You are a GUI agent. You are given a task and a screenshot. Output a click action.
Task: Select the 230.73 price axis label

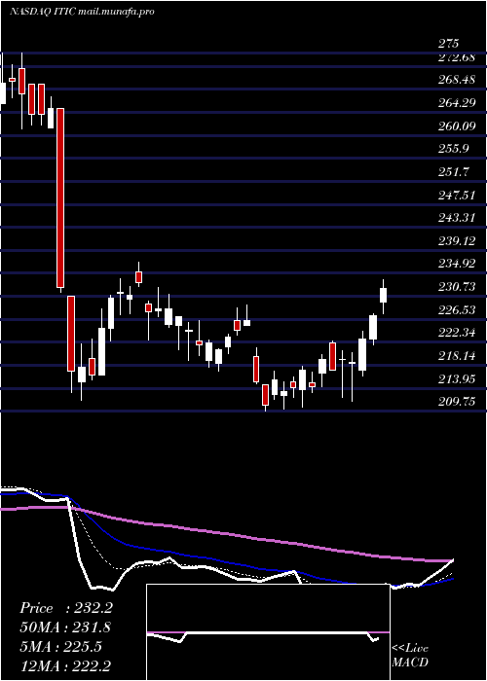(456, 287)
